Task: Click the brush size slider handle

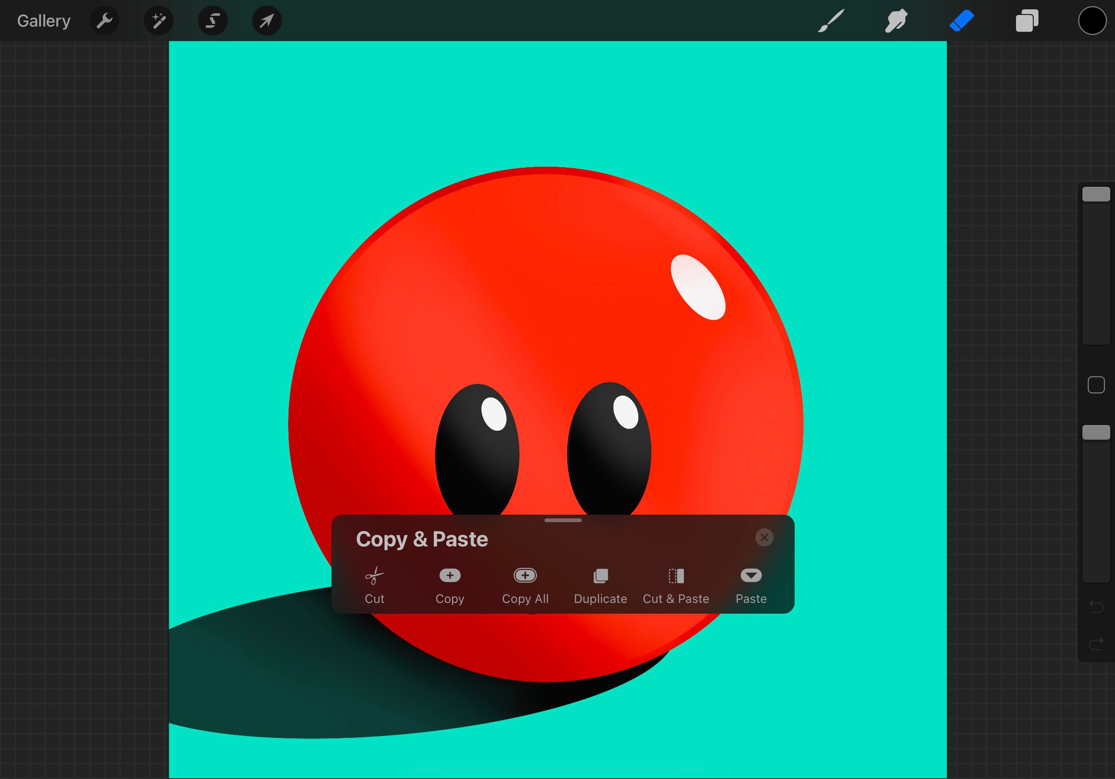Action: coord(1096,194)
